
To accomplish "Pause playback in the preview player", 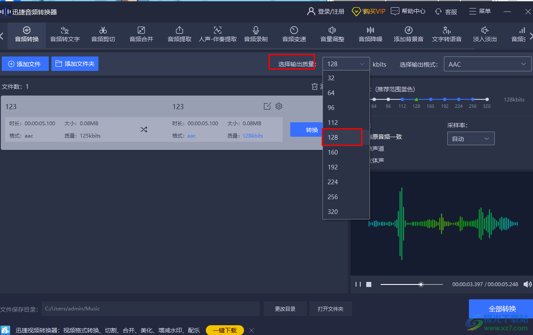I will click(x=358, y=284).
